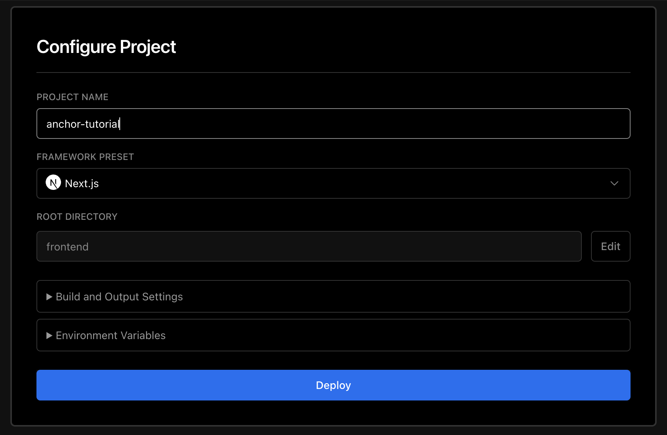Click the ROOT DIRECTORY label

77,217
